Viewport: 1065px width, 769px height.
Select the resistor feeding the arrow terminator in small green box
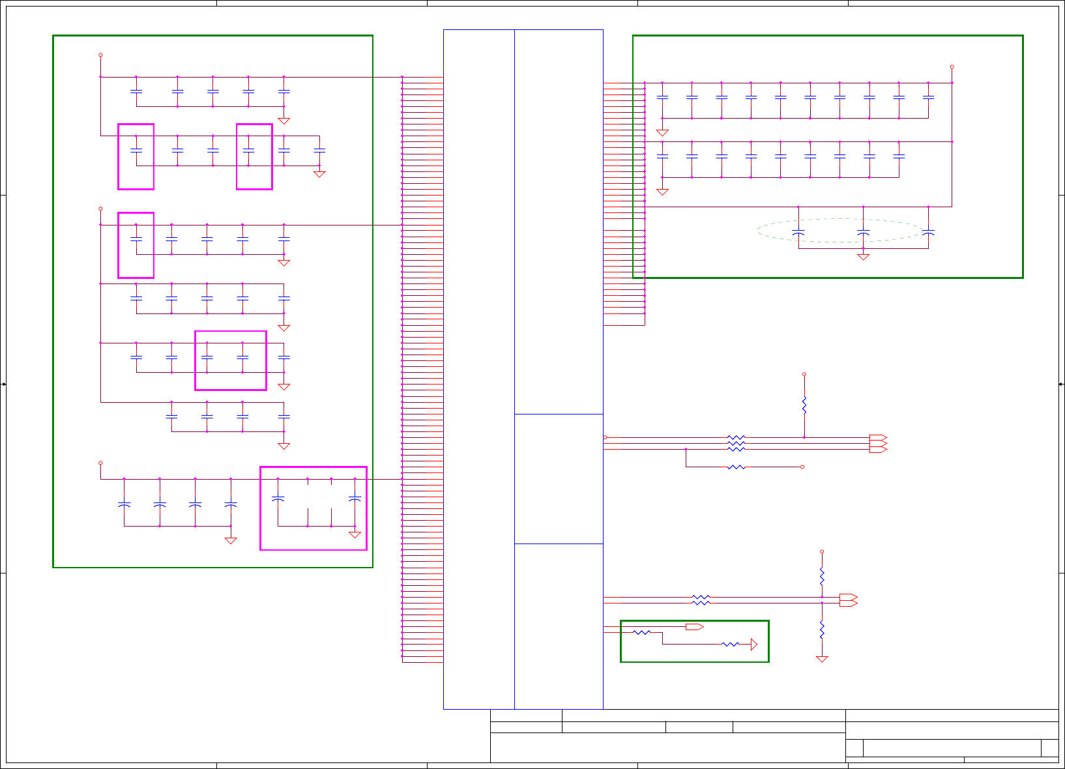click(731, 645)
